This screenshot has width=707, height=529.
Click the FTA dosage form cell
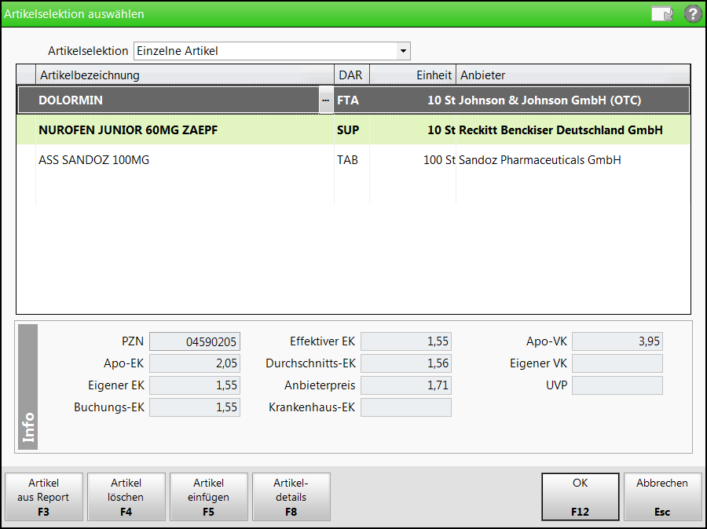[352, 100]
